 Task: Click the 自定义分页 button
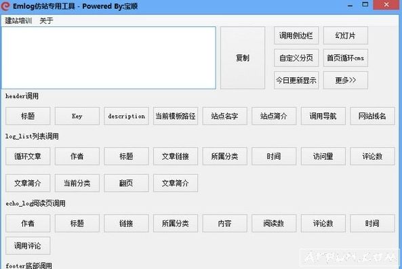296,58
